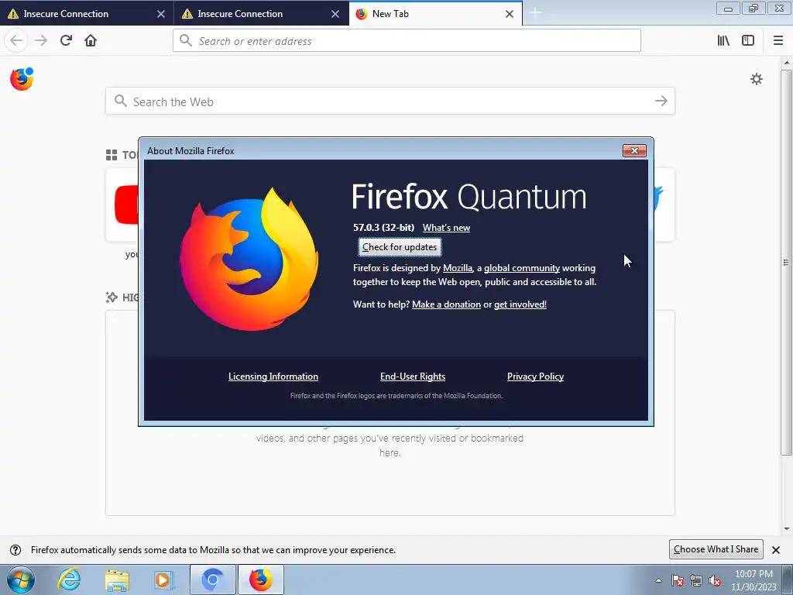Image resolution: width=793 pixels, height=595 pixels.
Task: Click the network icon in tray
Action: pyautogui.click(x=696, y=581)
